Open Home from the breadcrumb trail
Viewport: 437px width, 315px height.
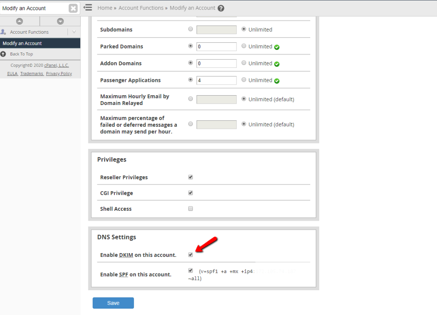pos(105,8)
